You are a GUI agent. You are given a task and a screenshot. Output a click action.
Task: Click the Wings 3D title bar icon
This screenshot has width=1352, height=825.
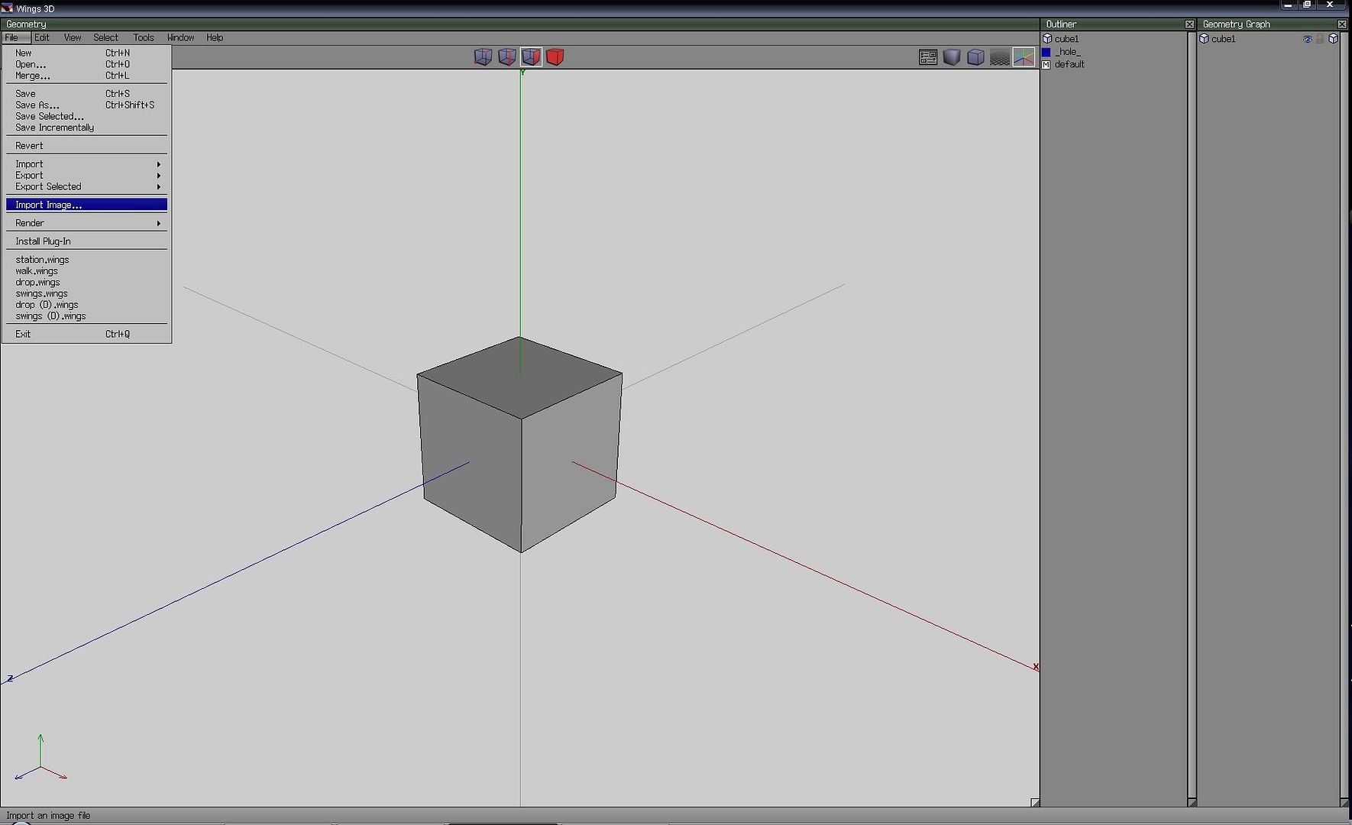click(x=7, y=8)
